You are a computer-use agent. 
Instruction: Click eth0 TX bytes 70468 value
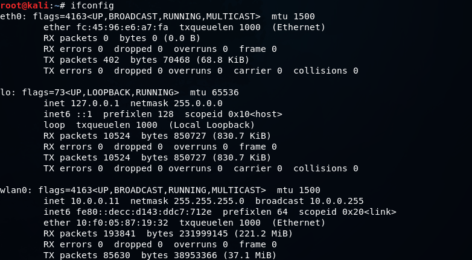point(176,60)
